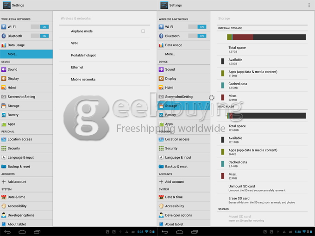Tap the Display icon in the left Settings panel
315x236 pixels.
pyautogui.click(x=4, y=79)
